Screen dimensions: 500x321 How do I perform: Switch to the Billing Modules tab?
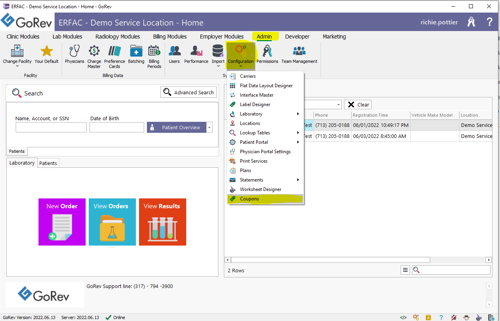pos(170,37)
